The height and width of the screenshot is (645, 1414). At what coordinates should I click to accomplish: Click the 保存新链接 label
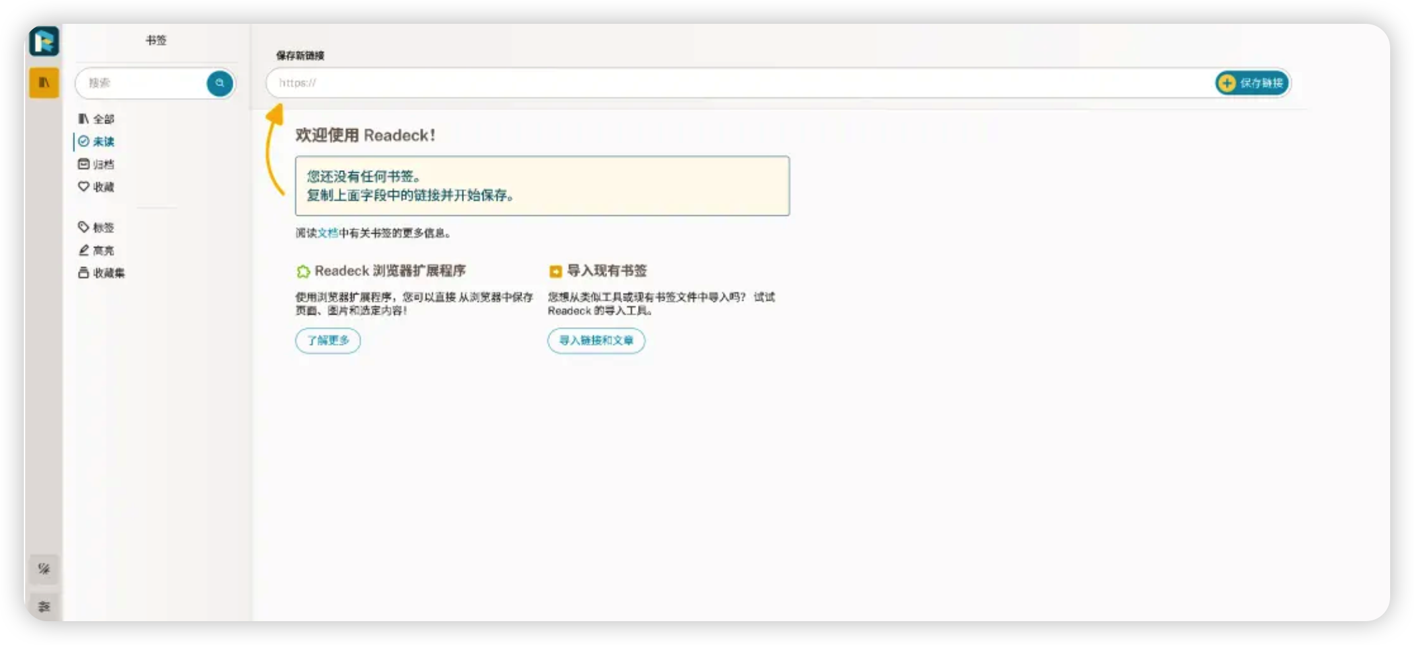(x=300, y=56)
